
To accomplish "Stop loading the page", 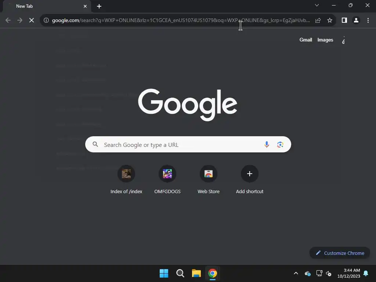I will 32,21.
